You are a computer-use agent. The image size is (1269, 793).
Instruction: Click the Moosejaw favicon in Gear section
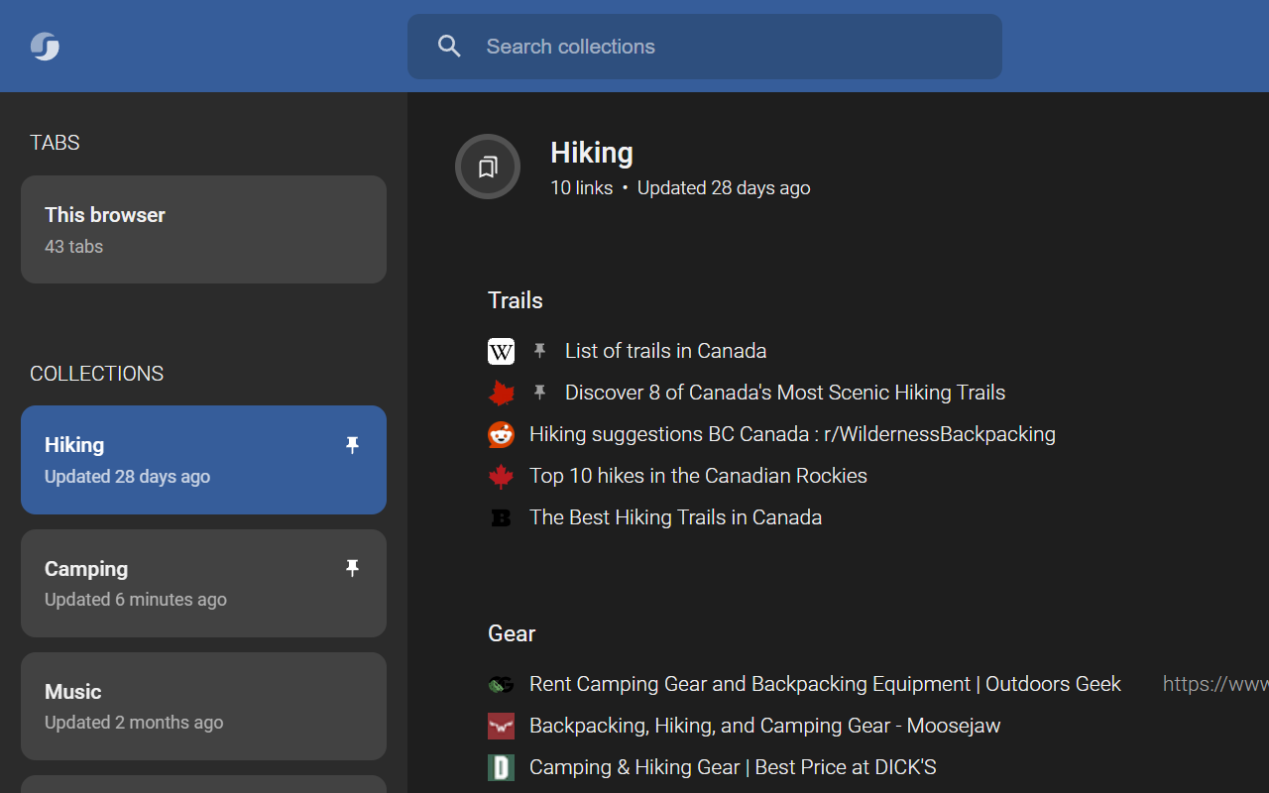pyautogui.click(x=501, y=726)
